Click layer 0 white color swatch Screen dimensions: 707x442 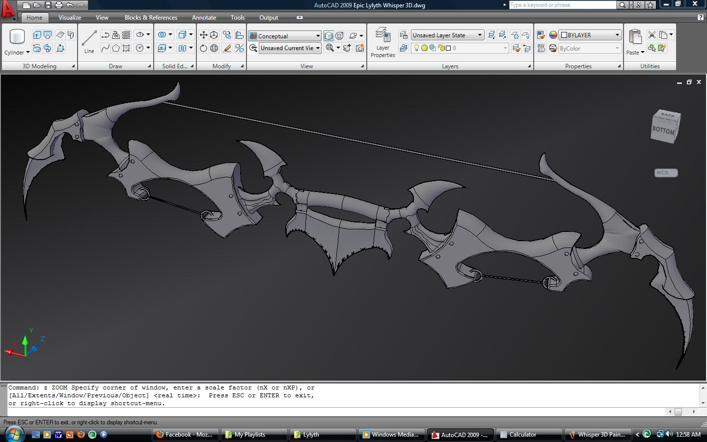pyautogui.click(x=448, y=48)
